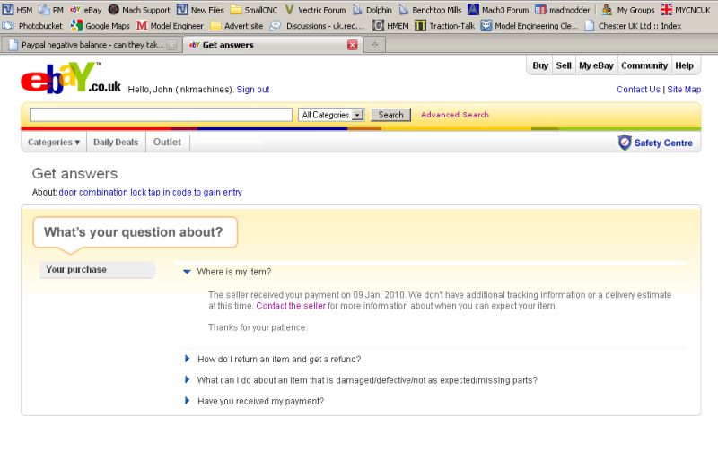Open the door combination lock item link
Image resolution: width=718 pixels, height=452 pixels.
tap(150, 192)
